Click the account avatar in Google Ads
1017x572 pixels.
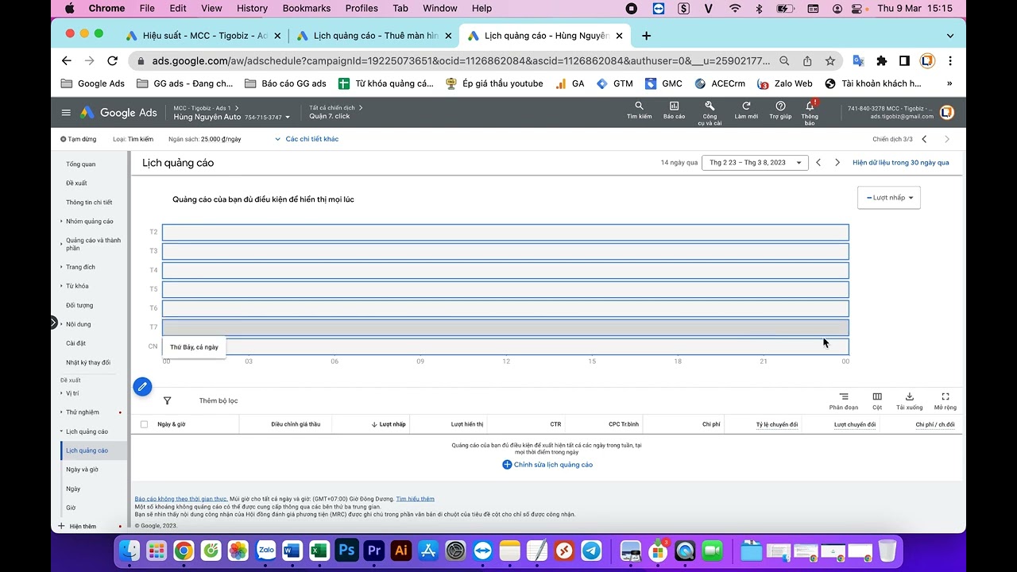(946, 112)
